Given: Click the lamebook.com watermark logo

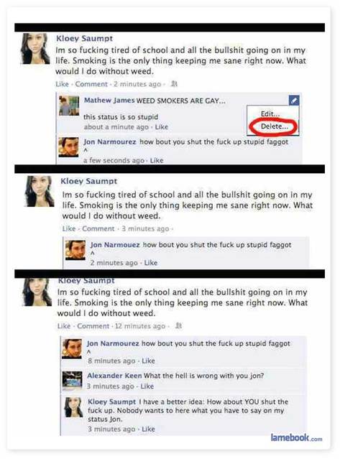Looking at the screenshot, I should 296,437.
